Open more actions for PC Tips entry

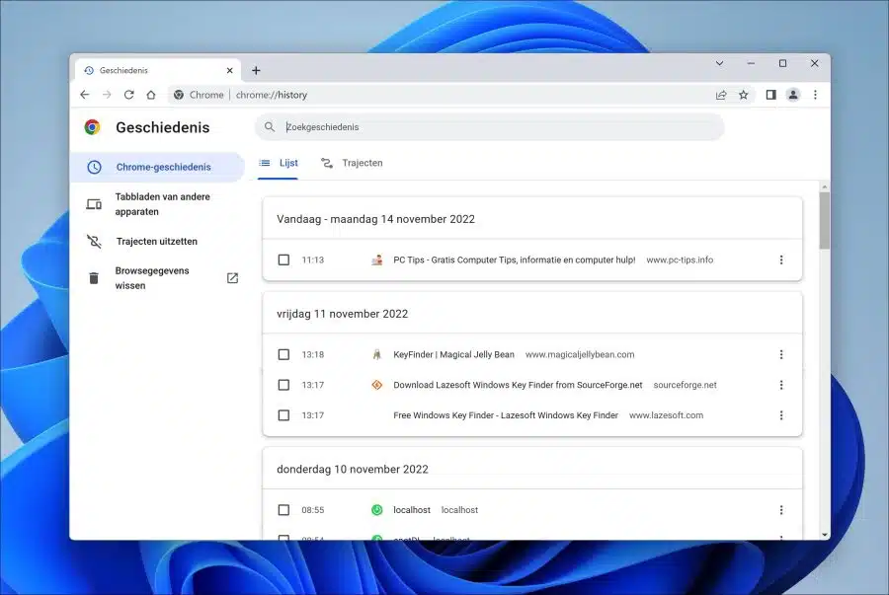click(781, 260)
